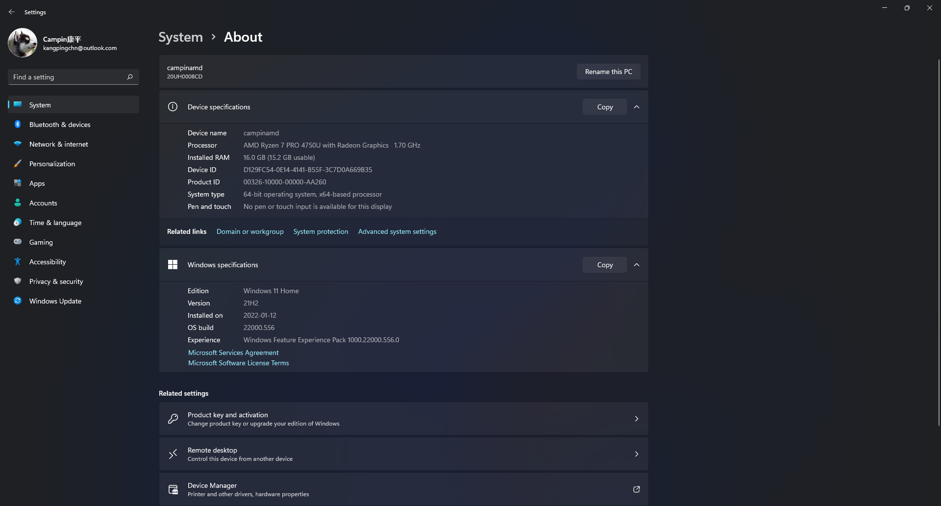Click Device Manager external link icon
Screen dimensions: 941x506
coord(637,489)
